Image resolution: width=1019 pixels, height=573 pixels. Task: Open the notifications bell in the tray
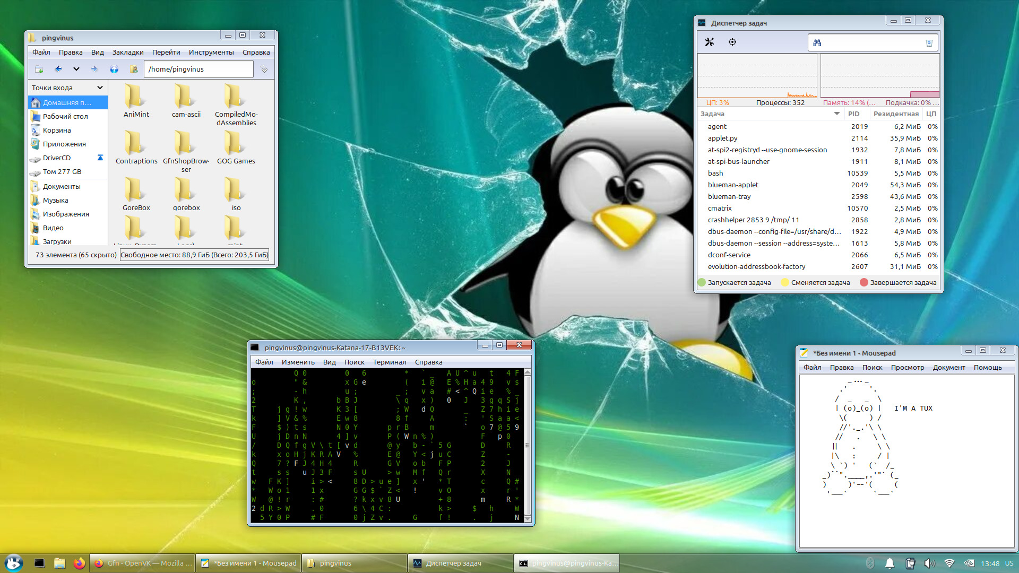(890, 563)
